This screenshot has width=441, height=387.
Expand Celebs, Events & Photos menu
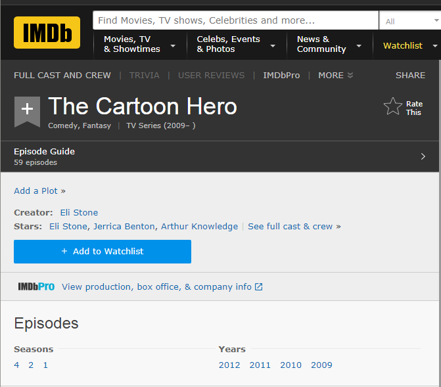point(236,44)
